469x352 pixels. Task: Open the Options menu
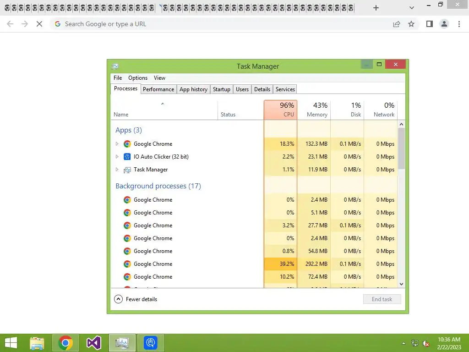tap(138, 78)
